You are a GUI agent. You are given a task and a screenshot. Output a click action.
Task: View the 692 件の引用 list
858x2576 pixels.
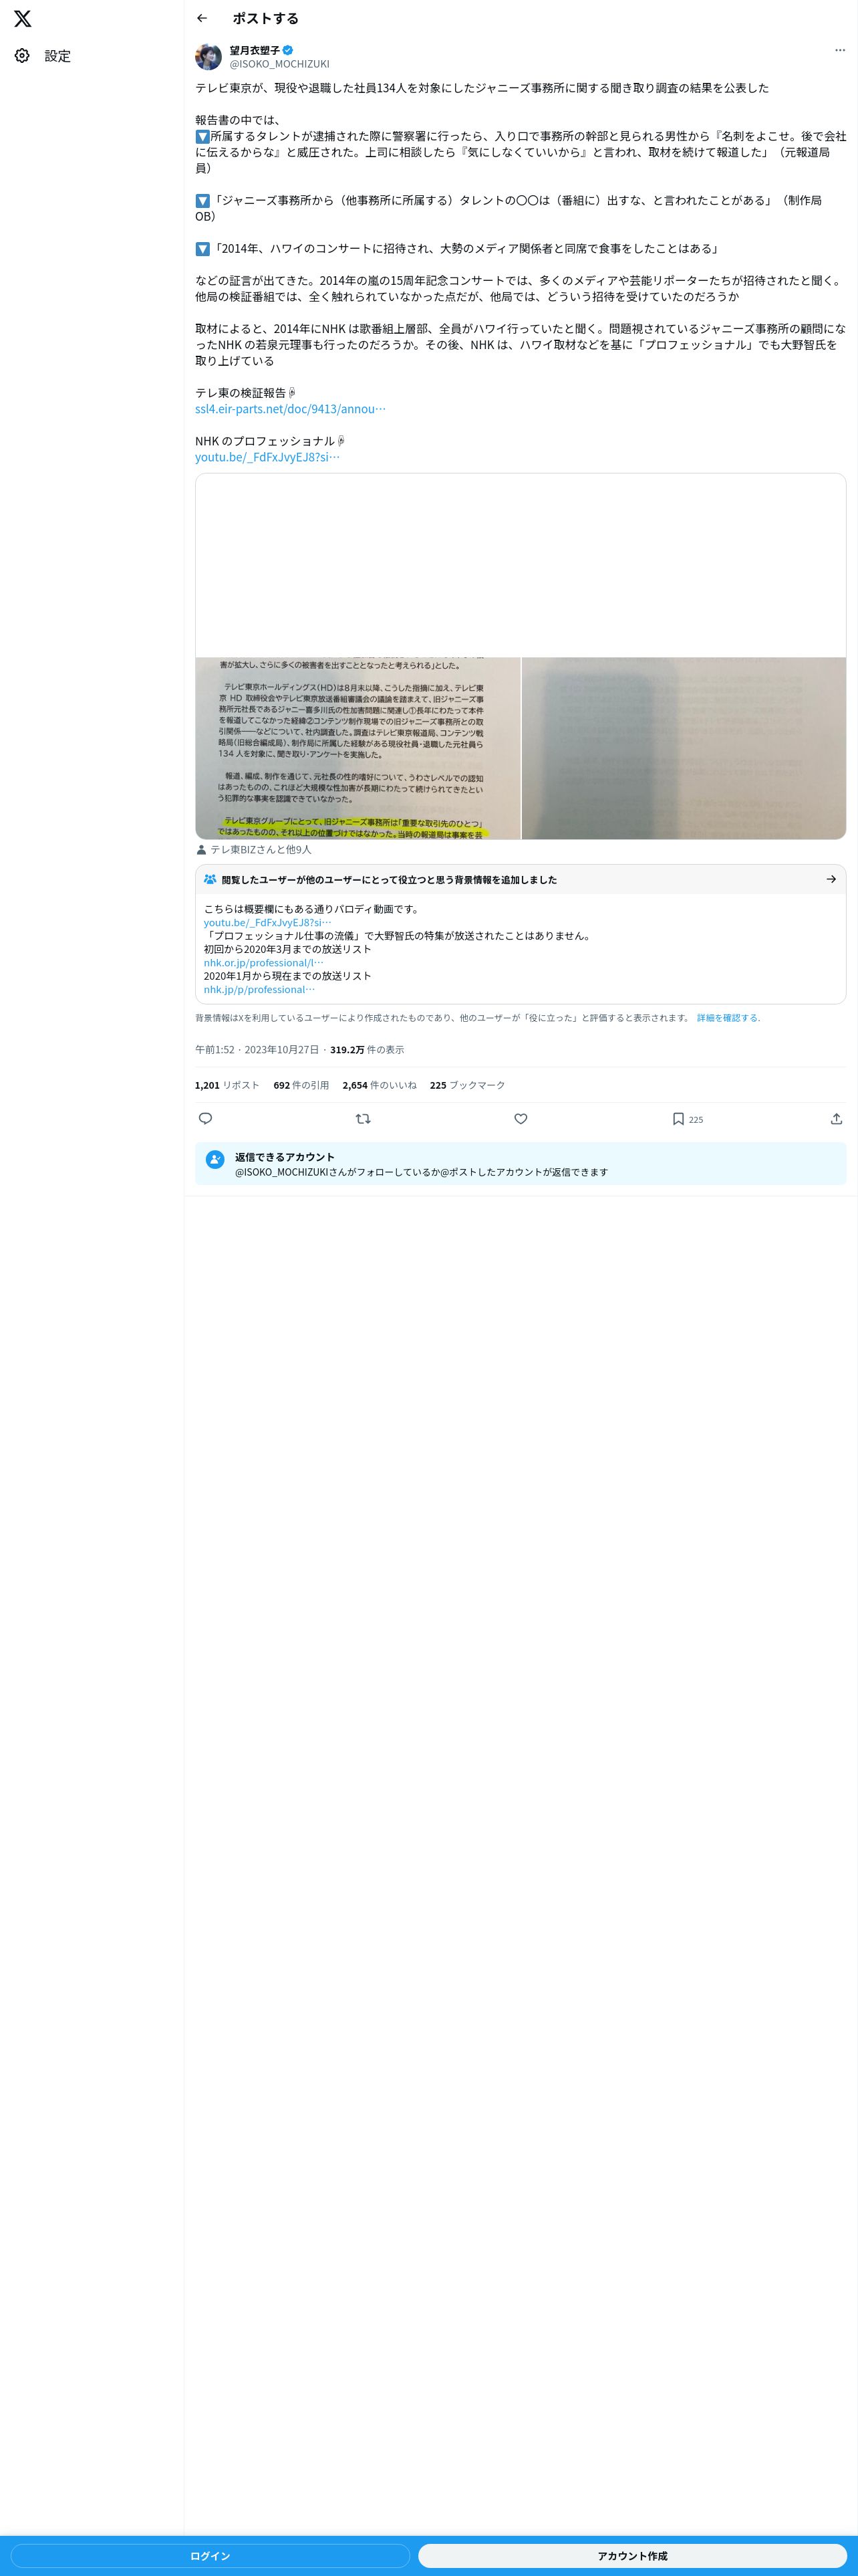pyautogui.click(x=301, y=1085)
